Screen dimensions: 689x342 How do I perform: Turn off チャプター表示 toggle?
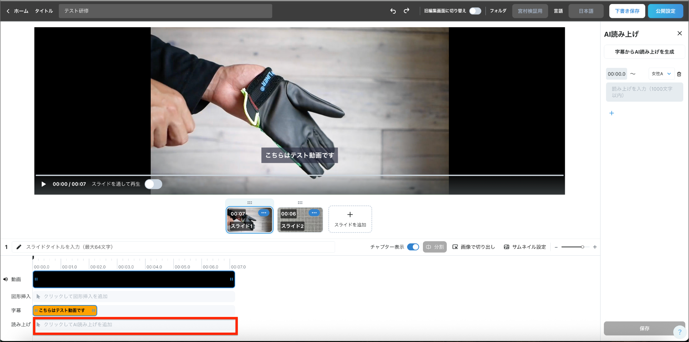point(413,247)
